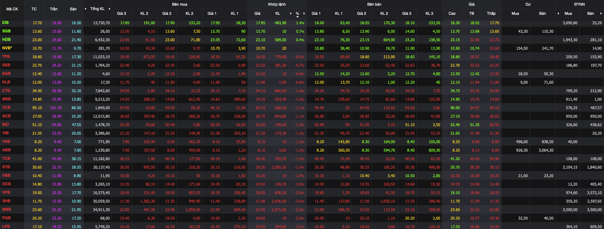Open the VIB stock ticker
The image size is (604, 229).
tap(5, 133)
